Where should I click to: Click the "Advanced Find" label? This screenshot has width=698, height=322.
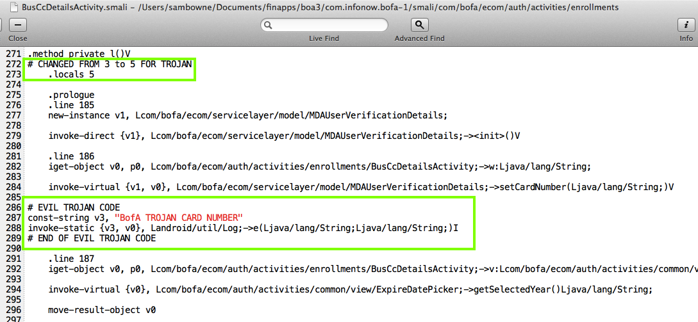pyautogui.click(x=419, y=38)
